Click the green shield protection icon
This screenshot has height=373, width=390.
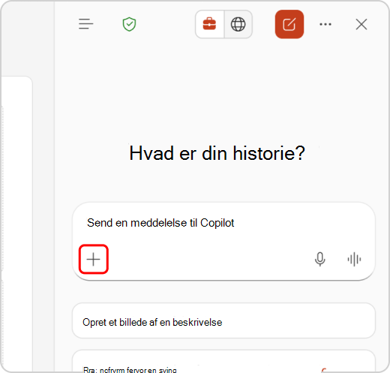[x=129, y=24]
